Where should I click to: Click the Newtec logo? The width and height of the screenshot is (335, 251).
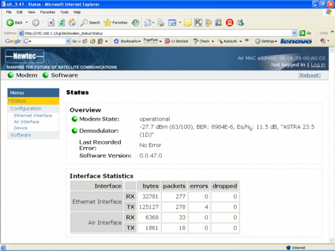coord(24,56)
